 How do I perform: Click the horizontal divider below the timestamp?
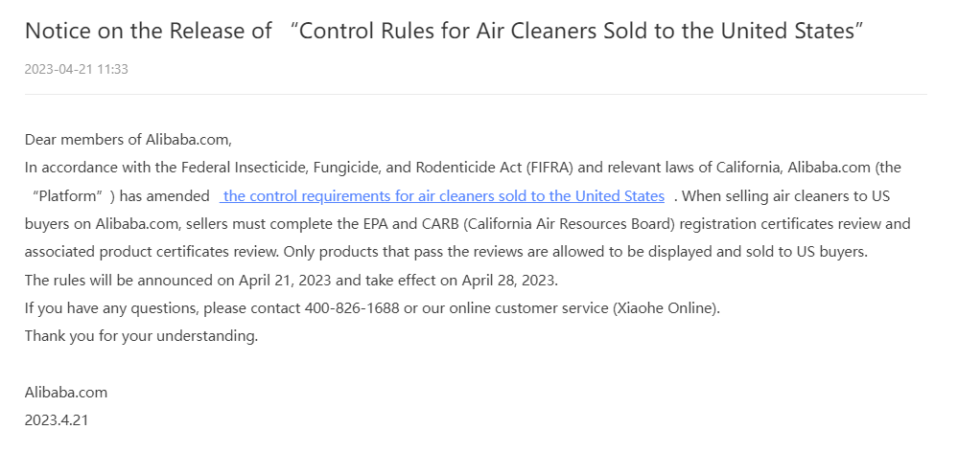click(476, 94)
